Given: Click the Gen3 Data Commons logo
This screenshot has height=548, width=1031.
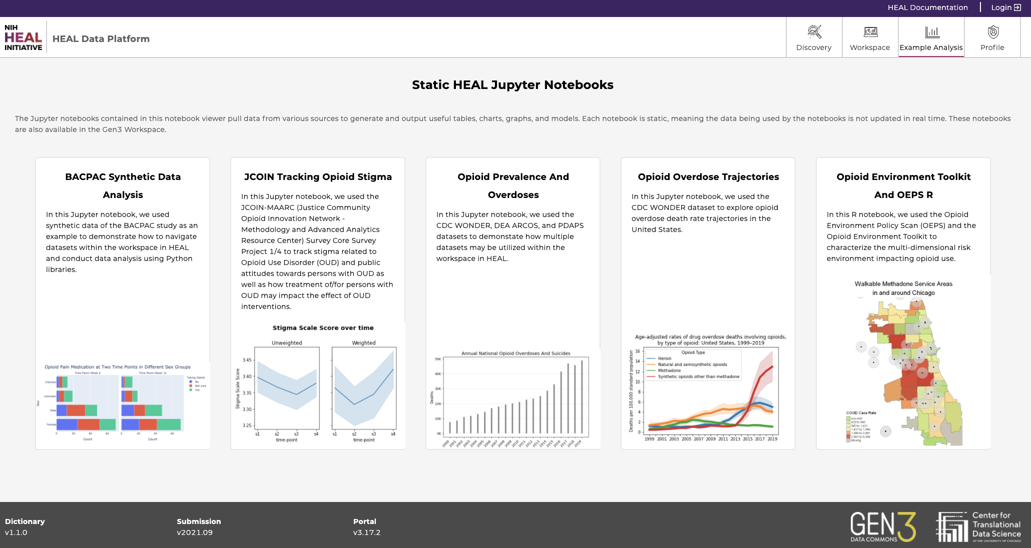Looking at the screenshot, I should pos(883,527).
